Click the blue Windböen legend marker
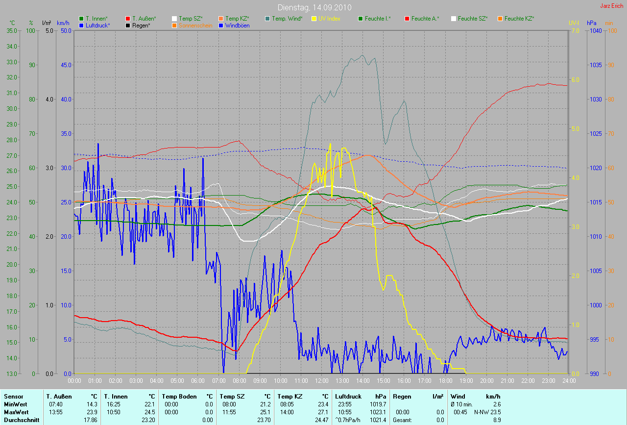 tap(221, 25)
